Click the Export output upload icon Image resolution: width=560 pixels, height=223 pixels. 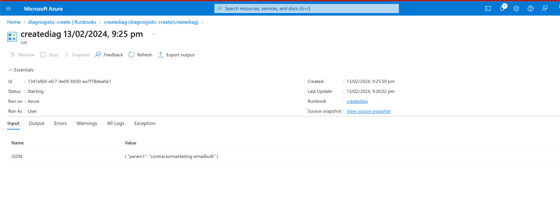[161, 55]
